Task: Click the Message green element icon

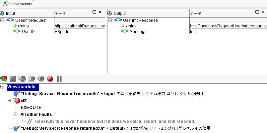Action: [x=125, y=31]
